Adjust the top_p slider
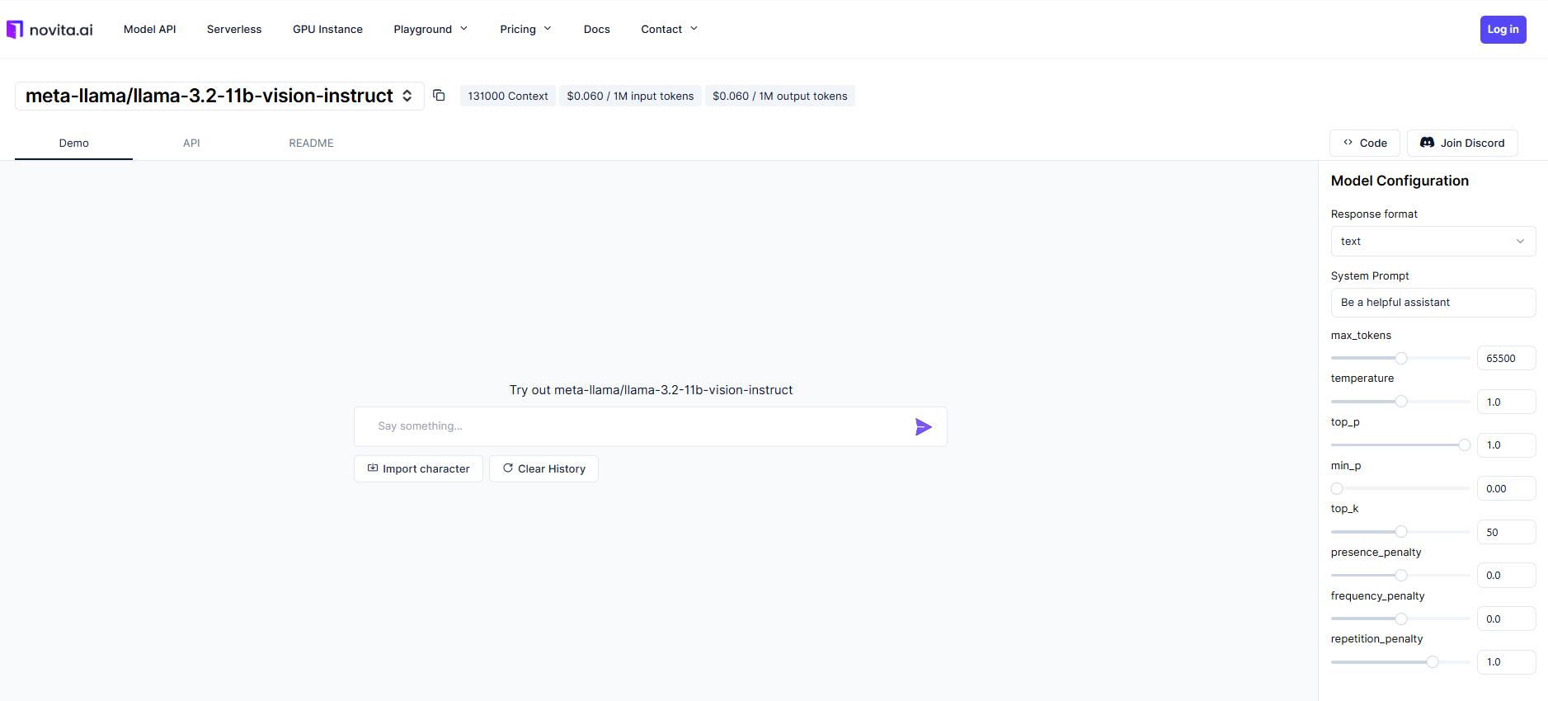 [1400, 445]
